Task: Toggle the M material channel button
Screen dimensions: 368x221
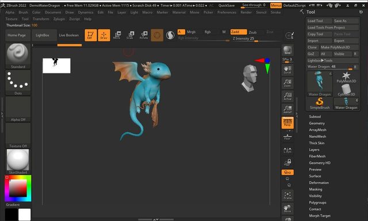Action: 224,32
